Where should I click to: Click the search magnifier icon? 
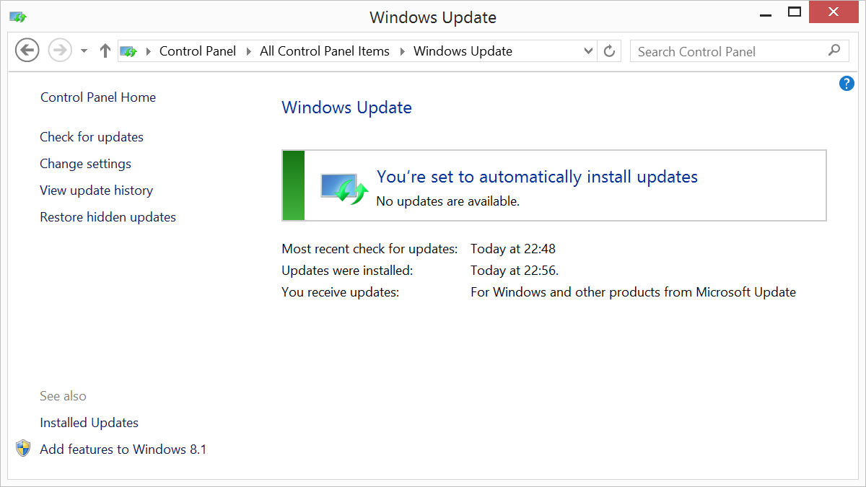[x=834, y=51]
